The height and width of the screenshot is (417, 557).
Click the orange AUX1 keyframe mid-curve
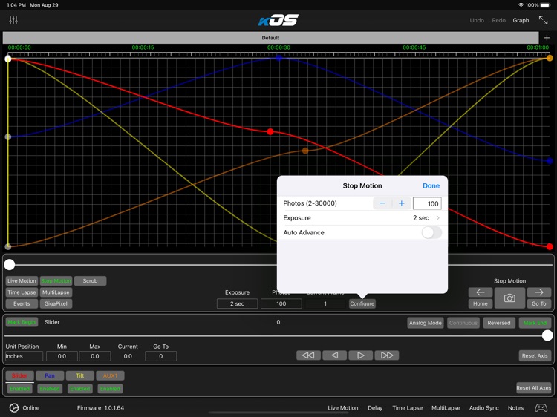click(x=305, y=151)
